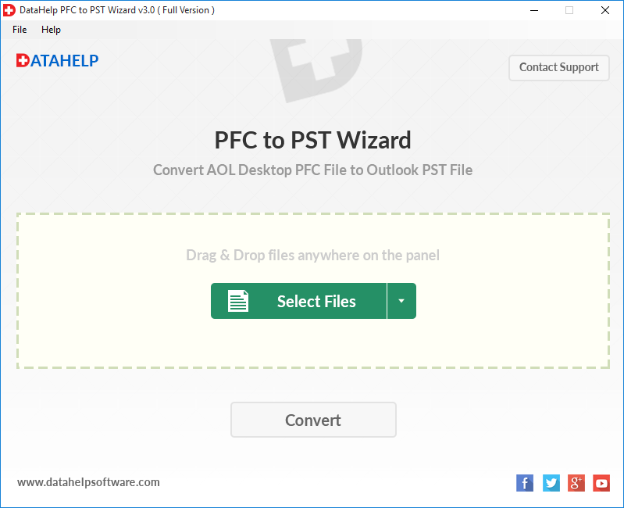Click the PFC to PST Wizard heading
The width and height of the screenshot is (624, 508).
click(x=313, y=140)
